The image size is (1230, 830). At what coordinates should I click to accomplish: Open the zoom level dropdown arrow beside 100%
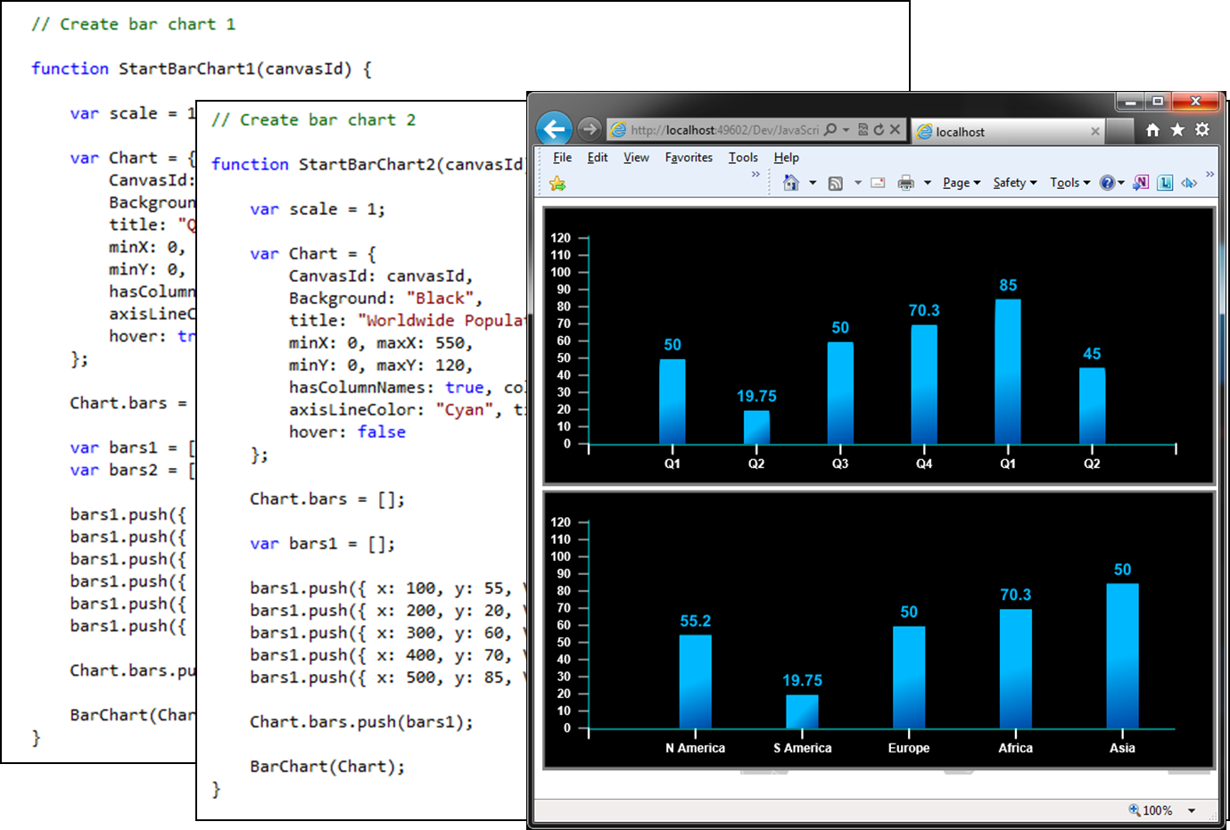point(1192,810)
